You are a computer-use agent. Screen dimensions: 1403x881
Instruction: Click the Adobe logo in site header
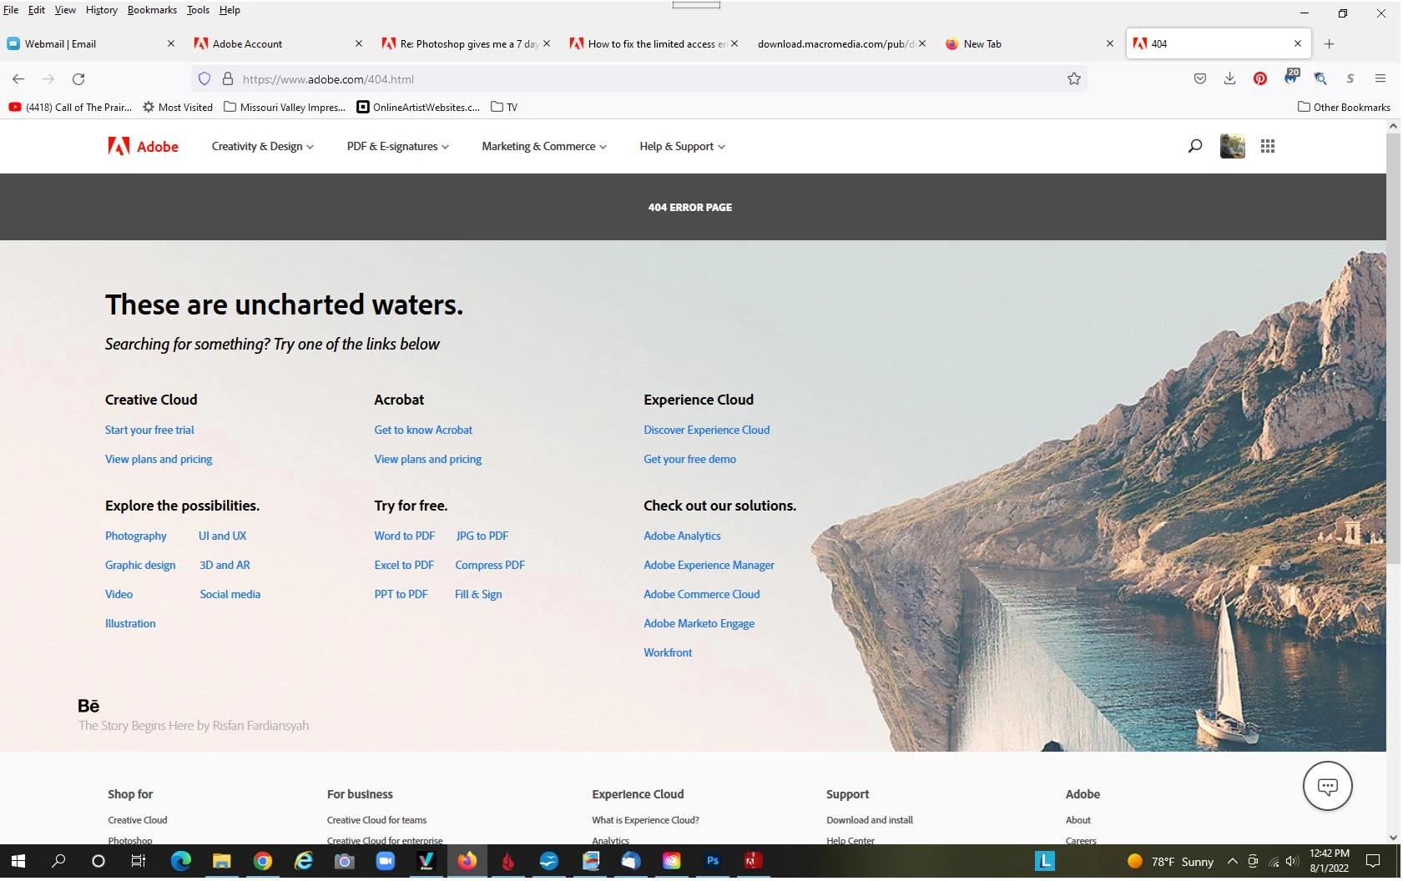click(143, 147)
